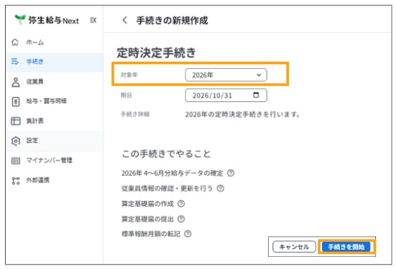Click the キャンセル button
The width and height of the screenshot is (396, 269).
[x=294, y=247]
